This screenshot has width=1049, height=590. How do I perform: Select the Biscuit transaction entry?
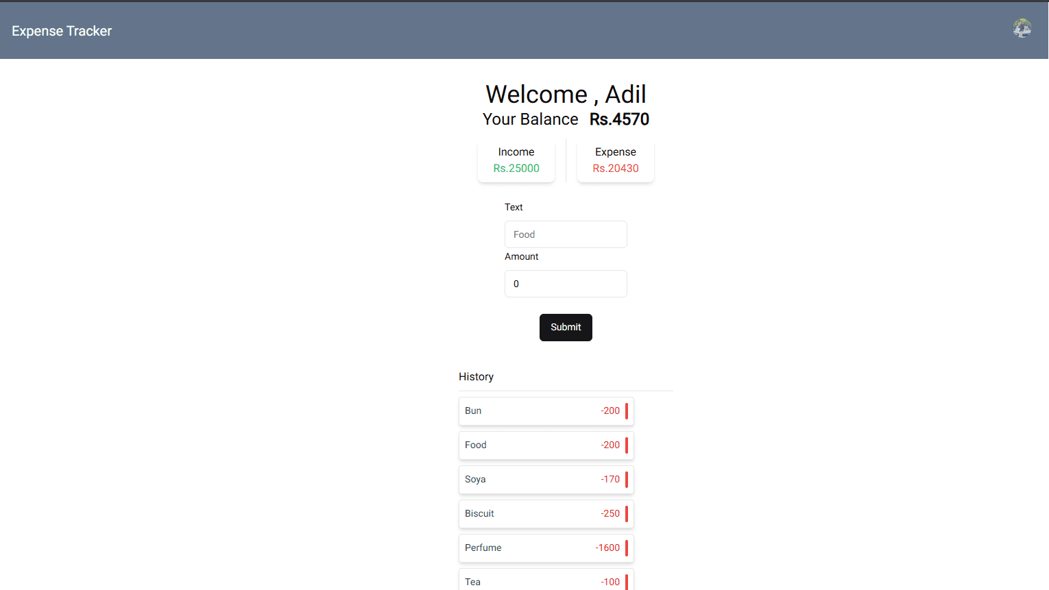tap(546, 513)
